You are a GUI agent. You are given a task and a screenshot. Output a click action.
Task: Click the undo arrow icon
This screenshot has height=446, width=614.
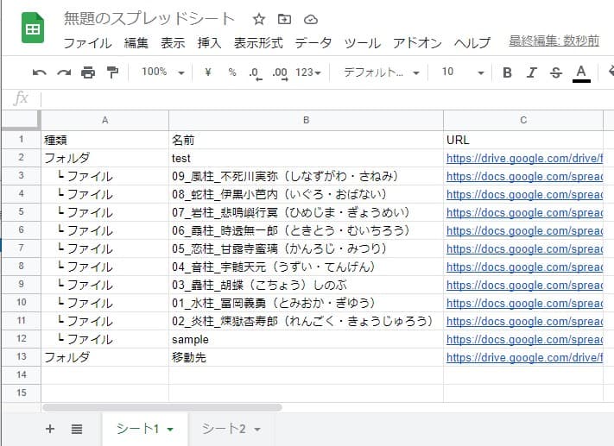pyautogui.click(x=40, y=72)
